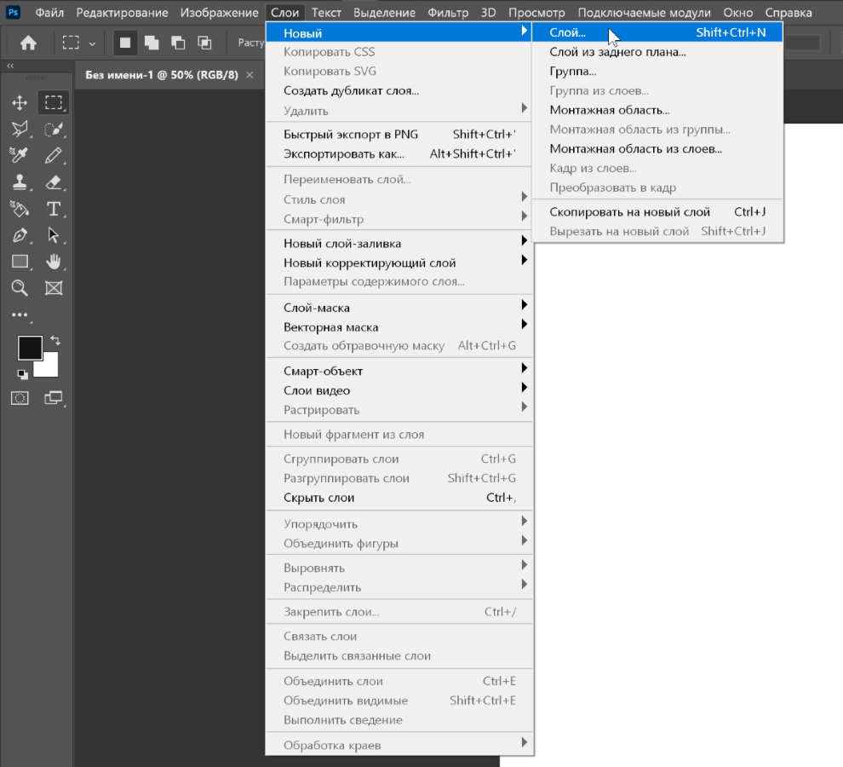Expand Смарт-объект submenu

399,371
